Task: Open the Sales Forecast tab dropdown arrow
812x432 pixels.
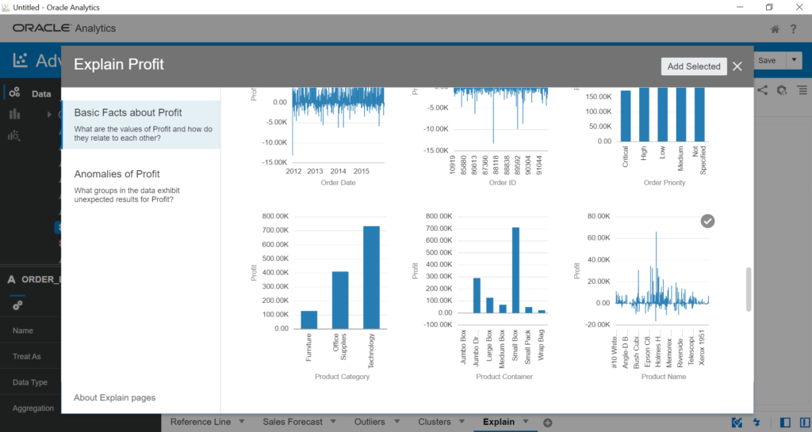Action: [333, 422]
